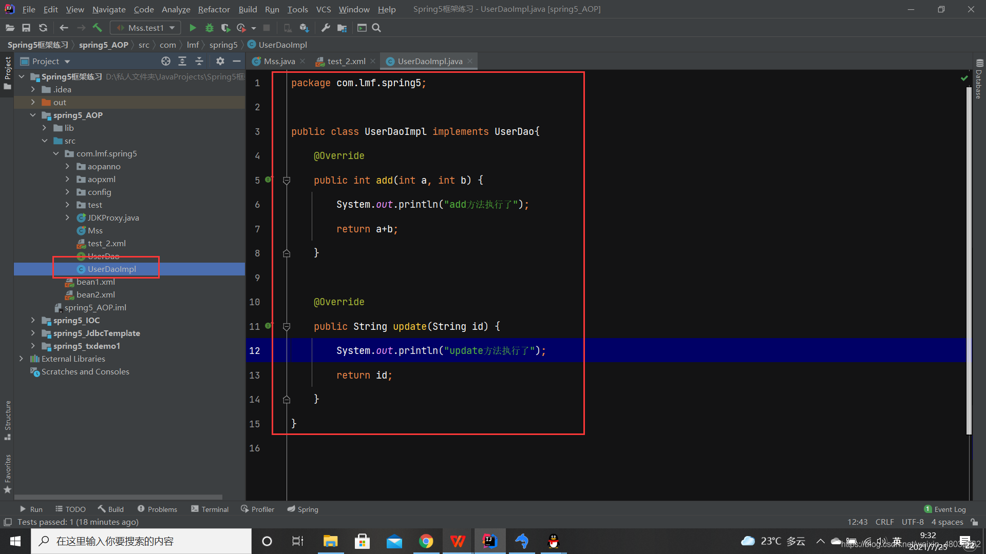Select spring5_AOP.iml file
Screen dimensions: 986x554
point(95,307)
